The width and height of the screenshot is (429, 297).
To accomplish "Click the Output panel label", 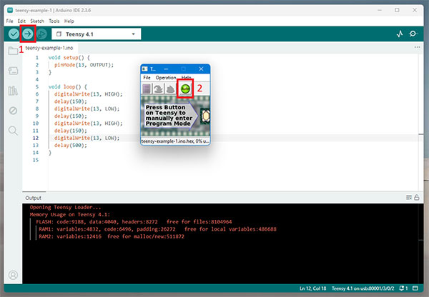I will point(33,198).
